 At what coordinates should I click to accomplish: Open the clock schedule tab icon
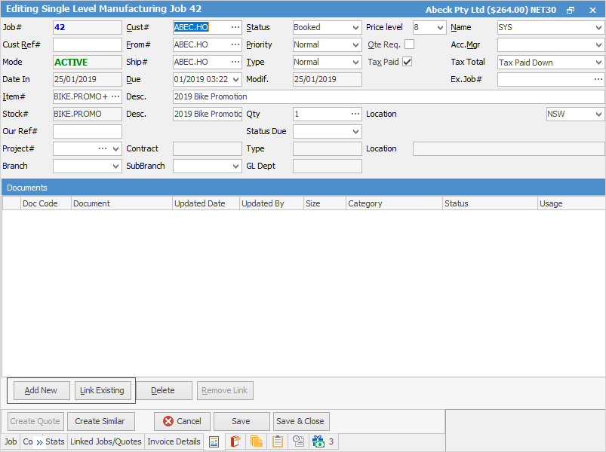coord(298,442)
